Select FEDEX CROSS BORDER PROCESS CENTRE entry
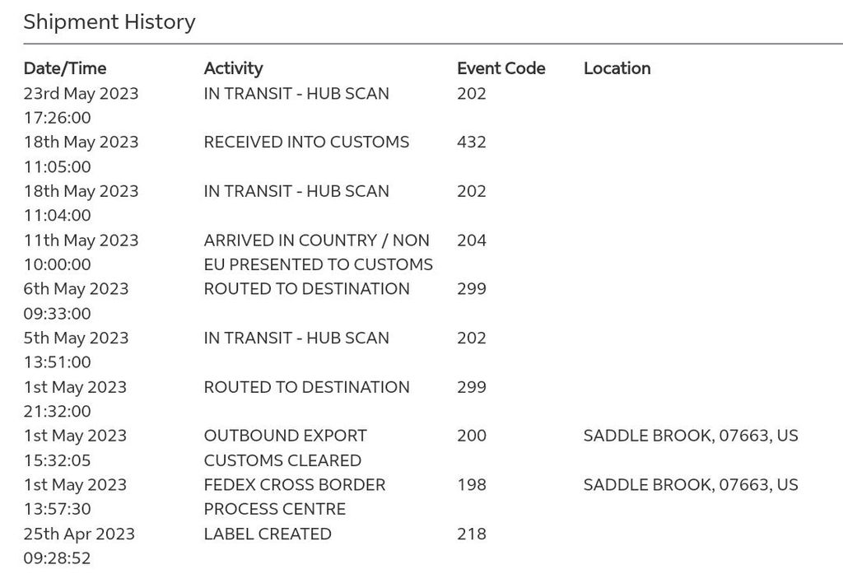 (295, 497)
